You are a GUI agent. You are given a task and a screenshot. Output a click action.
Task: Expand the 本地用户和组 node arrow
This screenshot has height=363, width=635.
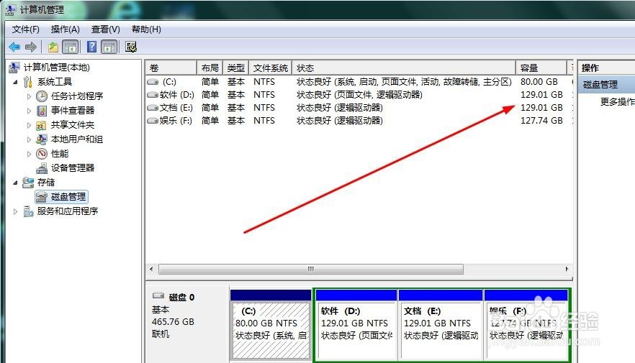point(29,139)
